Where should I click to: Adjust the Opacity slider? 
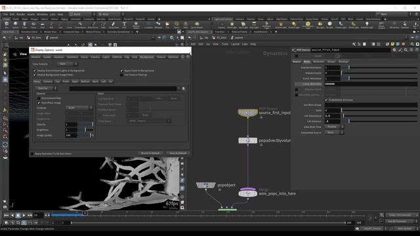(x=85, y=125)
